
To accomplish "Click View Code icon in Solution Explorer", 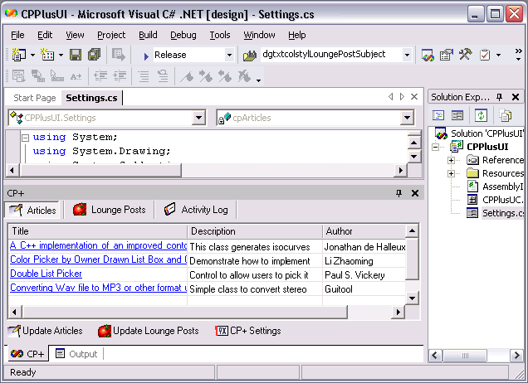I will click(438, 115).
